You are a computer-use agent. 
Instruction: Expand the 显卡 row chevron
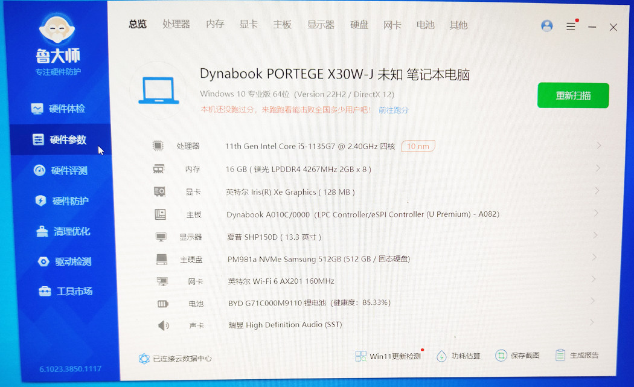pyautogui.click(x=597, y=190)
